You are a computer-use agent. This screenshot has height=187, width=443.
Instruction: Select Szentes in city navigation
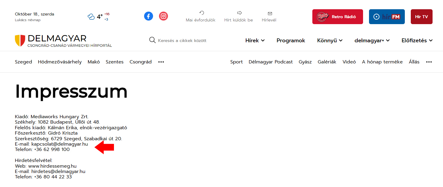115,62
